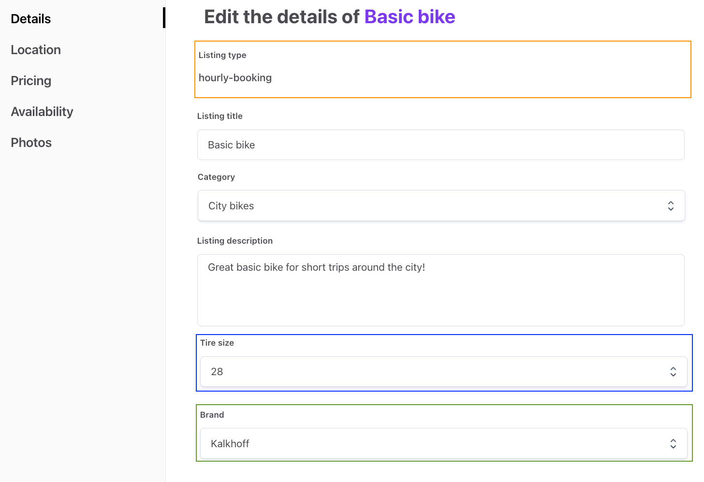Viewport: 704px width, 482px height.
Task: Switch to the Location section
Action: tap(35, 49)
